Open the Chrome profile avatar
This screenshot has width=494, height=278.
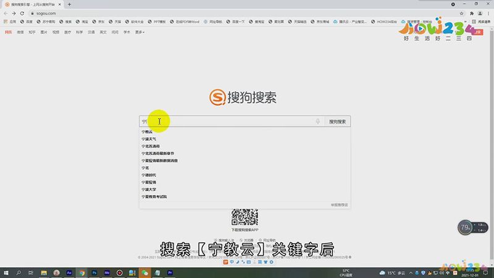480,13
